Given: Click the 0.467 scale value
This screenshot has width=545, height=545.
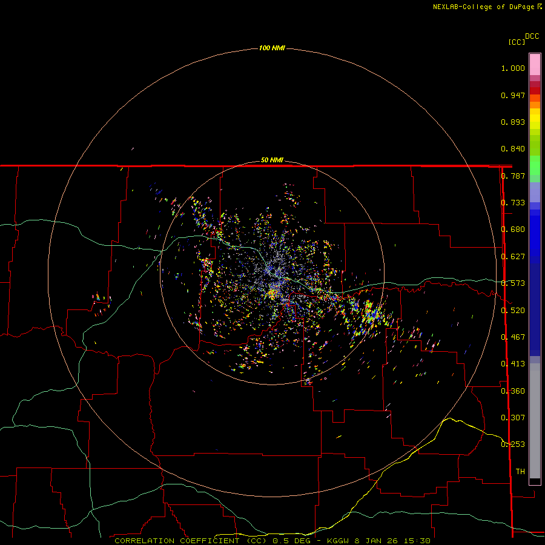Looking at the screenshot, I should point(513,337).
